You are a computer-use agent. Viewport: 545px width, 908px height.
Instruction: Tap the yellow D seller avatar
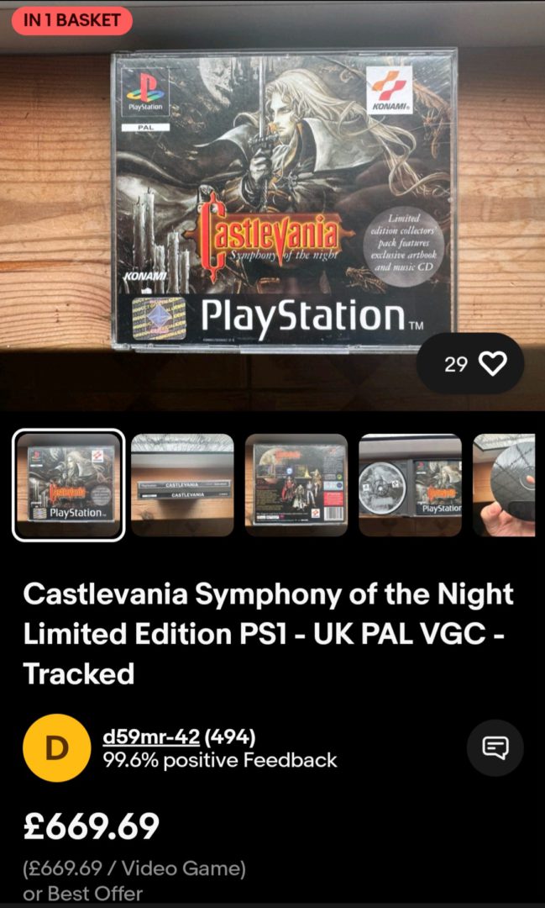[x=57, y=748]
